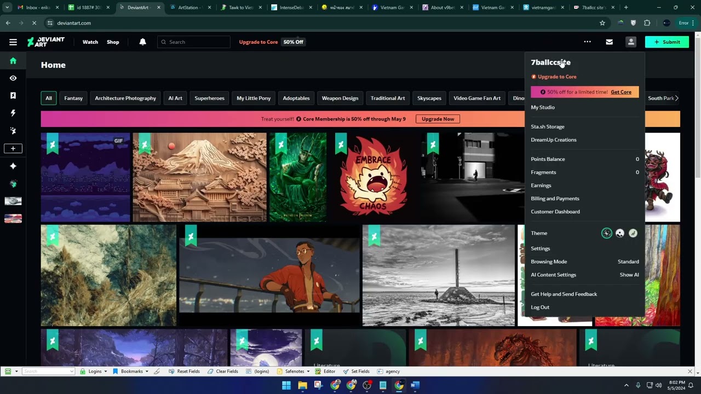
Task: Select the Superheroes category chip
Action: pyautogui.click(x=209, y=99)
